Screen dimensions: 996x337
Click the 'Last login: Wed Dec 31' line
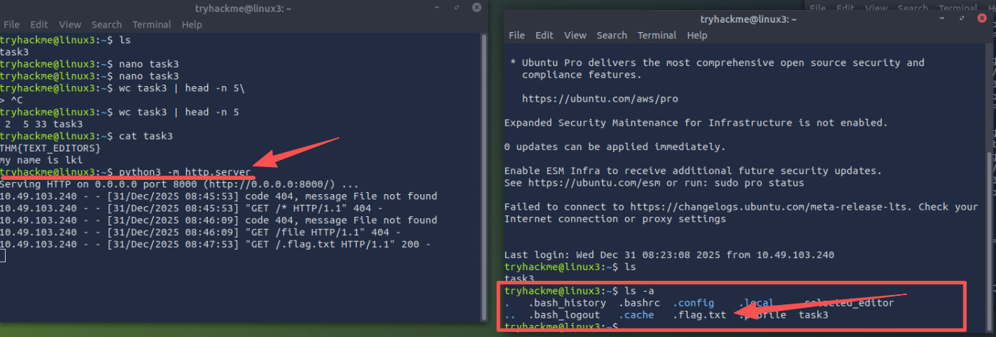coord(669,255)
